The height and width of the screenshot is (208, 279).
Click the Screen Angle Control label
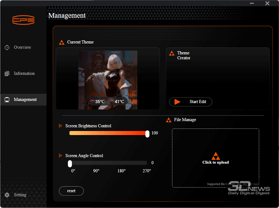pos(84,156)
